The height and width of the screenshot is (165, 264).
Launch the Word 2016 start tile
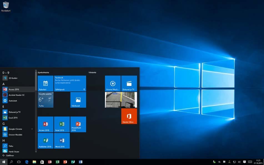[62, 141]
